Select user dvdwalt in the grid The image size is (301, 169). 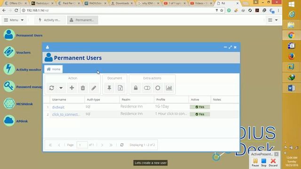(x=58, y=107)
